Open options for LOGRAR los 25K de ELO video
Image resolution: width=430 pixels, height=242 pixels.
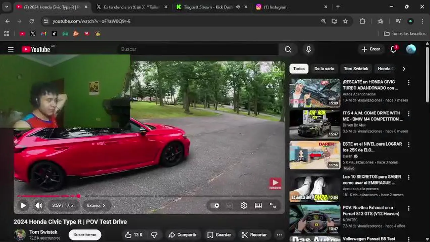coord(409,145)
